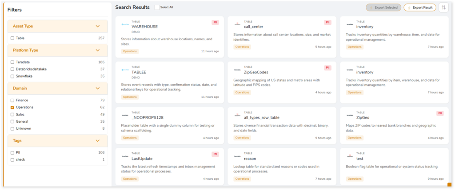Check the PII tag filter
455x190 pixels.
coord(12,152)
